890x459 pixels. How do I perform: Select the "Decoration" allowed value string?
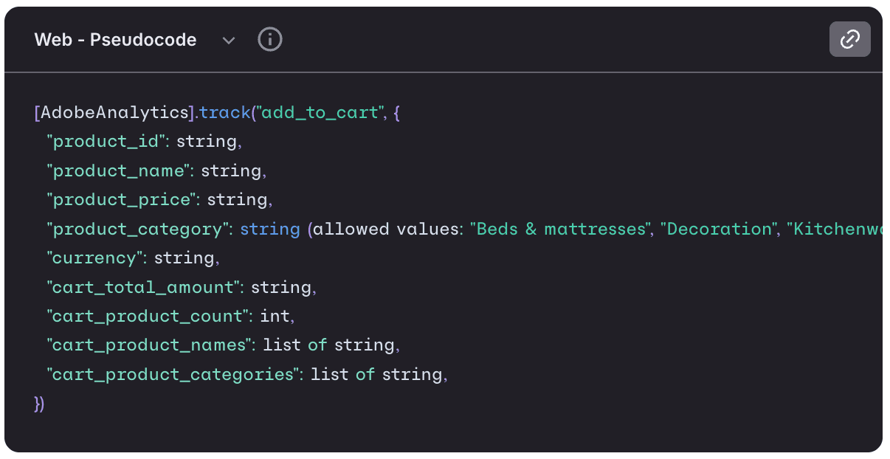click(x=717, y=229)
